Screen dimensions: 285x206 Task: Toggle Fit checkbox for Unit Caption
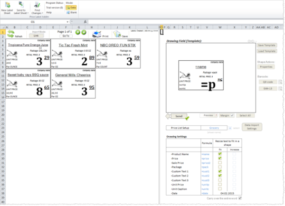click(x=220, y=189)
